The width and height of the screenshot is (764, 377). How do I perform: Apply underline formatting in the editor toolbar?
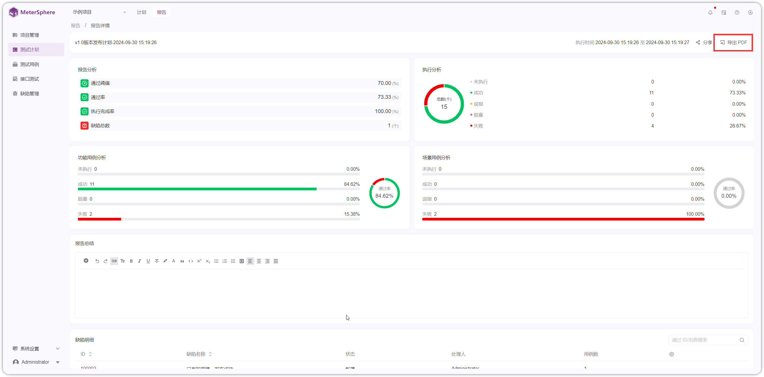[148, 261]
